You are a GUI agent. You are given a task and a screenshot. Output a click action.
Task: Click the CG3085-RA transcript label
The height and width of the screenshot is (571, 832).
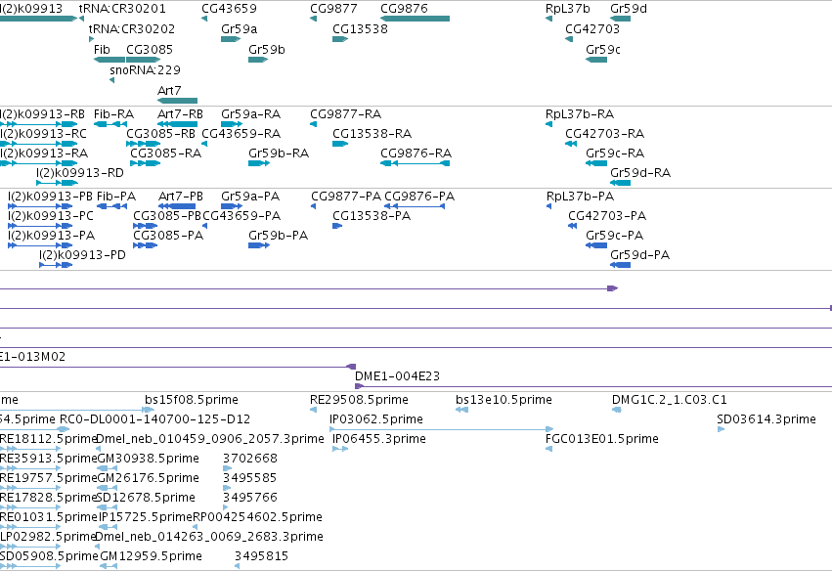[x=166, y=154]
